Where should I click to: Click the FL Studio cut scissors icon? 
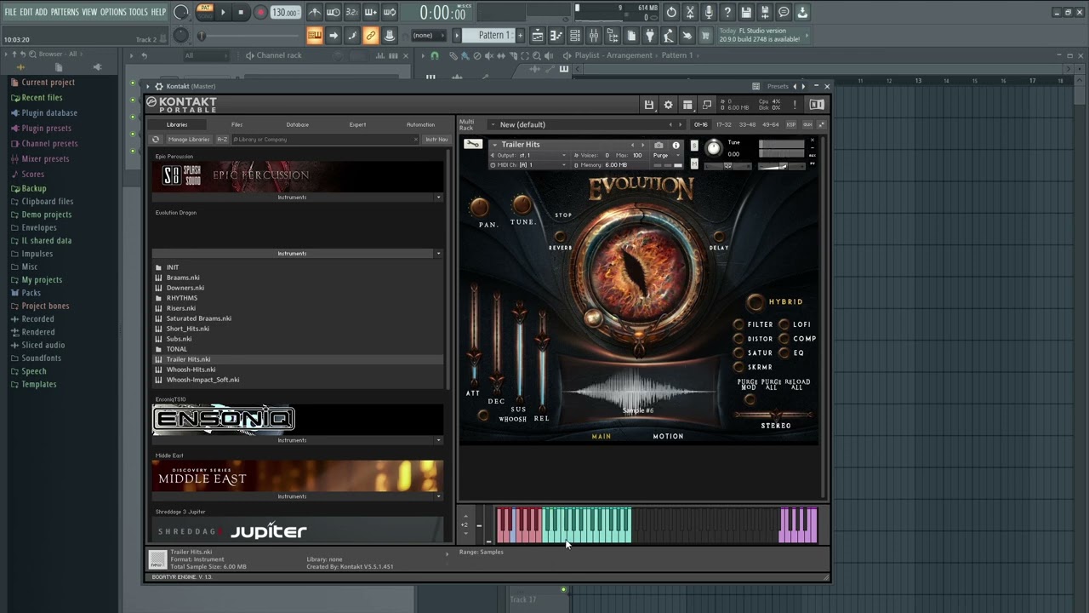pos(690,12)
